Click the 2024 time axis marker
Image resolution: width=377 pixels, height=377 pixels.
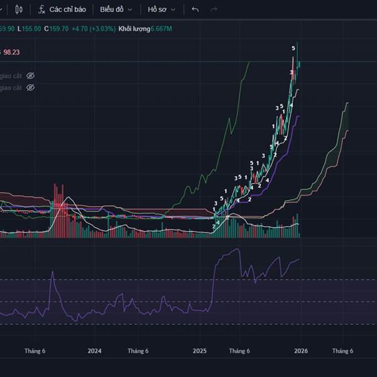pos(94,351)
